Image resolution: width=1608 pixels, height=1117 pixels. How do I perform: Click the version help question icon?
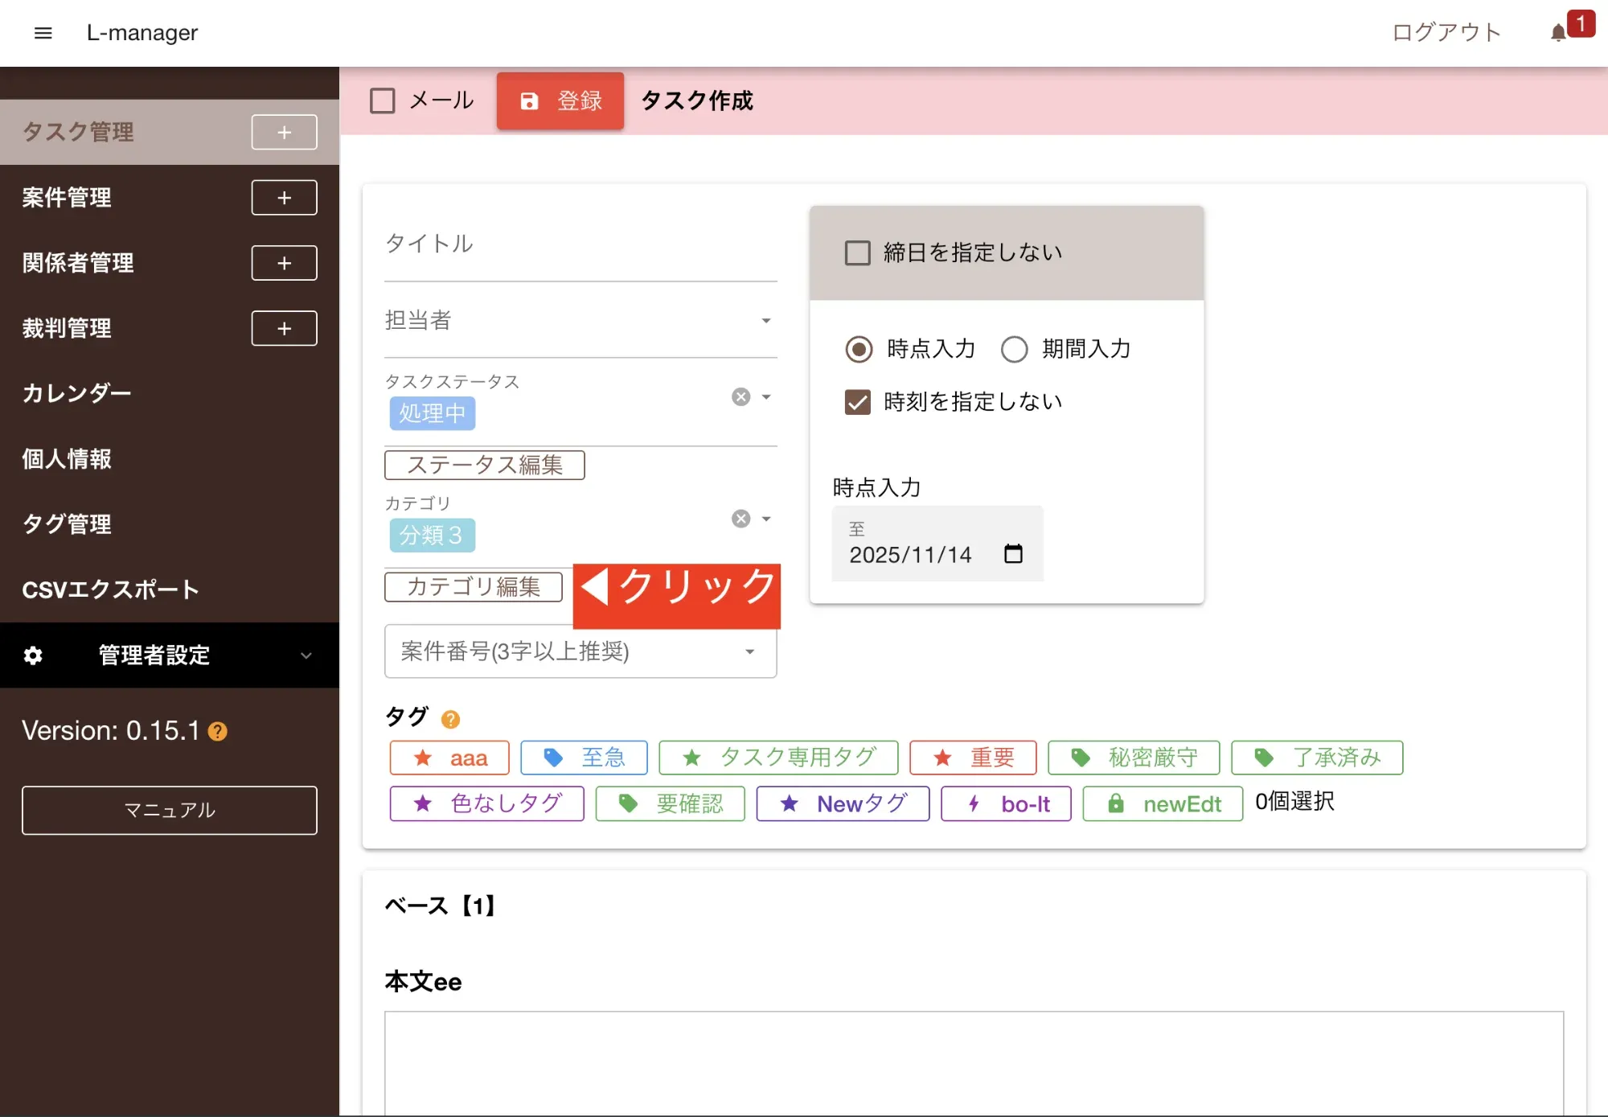pyautogui.click(x=217, y=732)
